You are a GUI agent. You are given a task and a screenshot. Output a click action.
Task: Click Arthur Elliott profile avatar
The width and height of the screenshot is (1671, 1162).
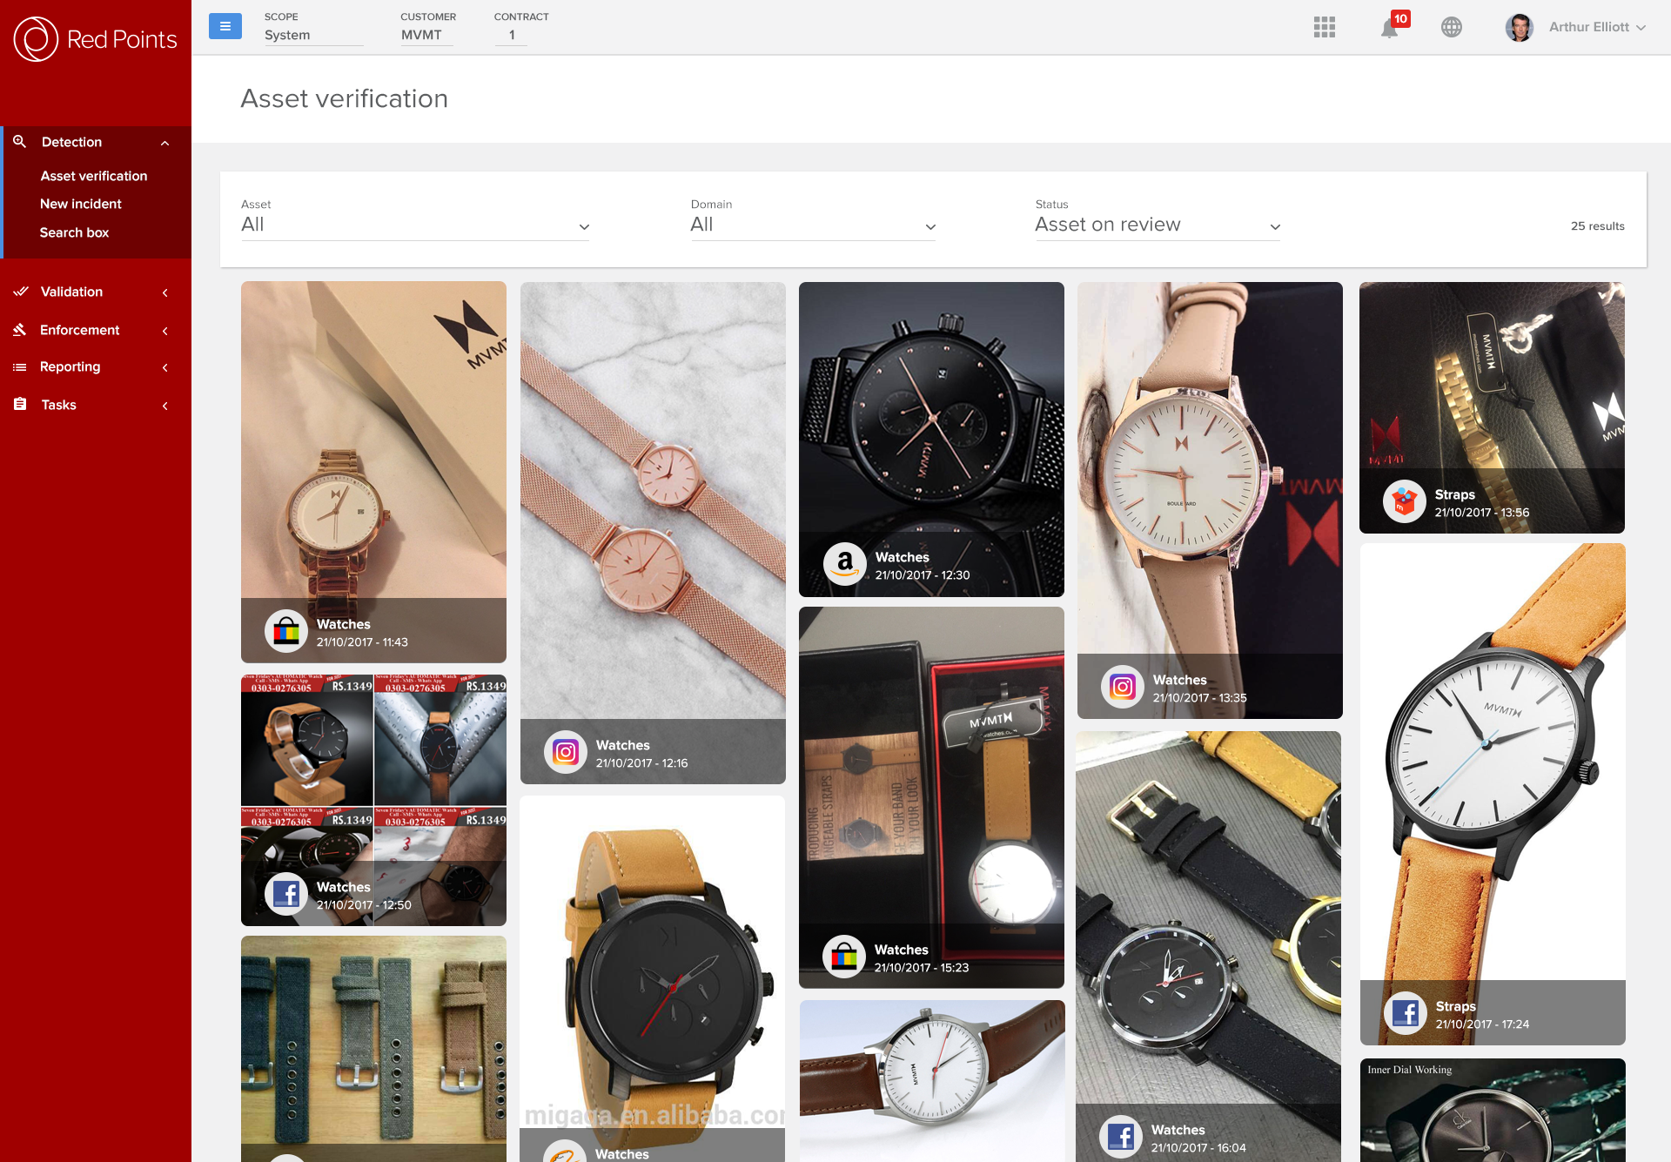tap(1520, 27)
